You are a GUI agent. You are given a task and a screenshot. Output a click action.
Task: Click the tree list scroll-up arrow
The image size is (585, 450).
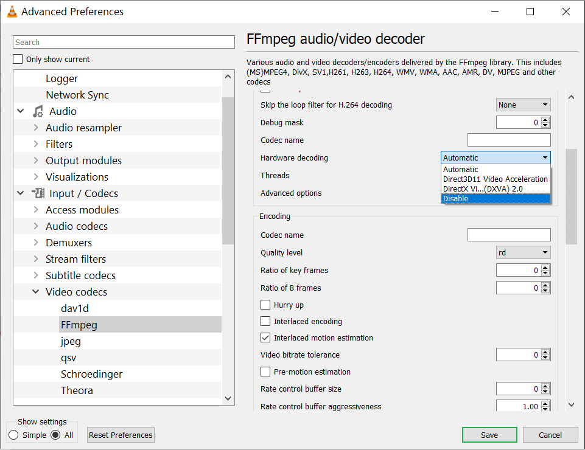point(228,77)
